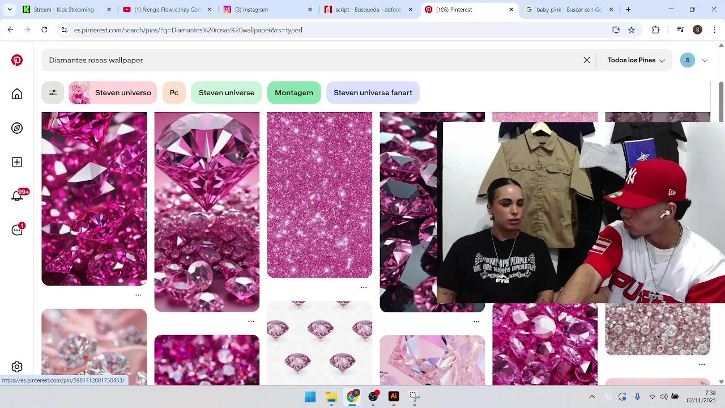
Task: Open the messages chat bubble icon
Action: pos(17,230)
